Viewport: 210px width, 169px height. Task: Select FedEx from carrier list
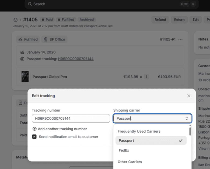coord(124,150)
